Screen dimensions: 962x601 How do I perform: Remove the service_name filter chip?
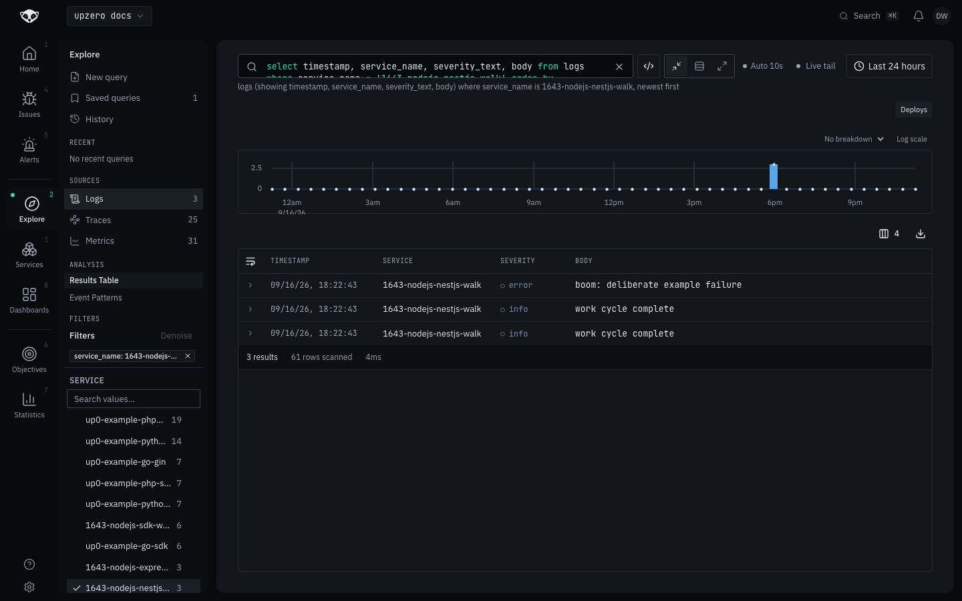(188, 356)
